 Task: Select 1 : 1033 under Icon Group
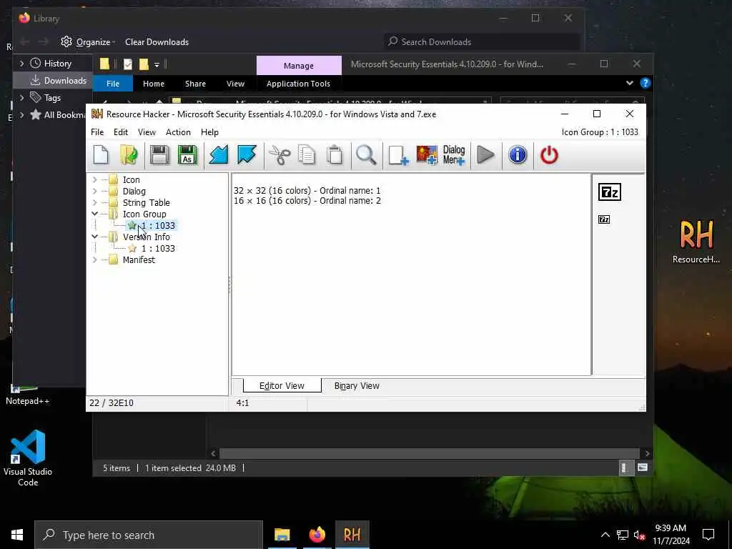pos(158,225)
